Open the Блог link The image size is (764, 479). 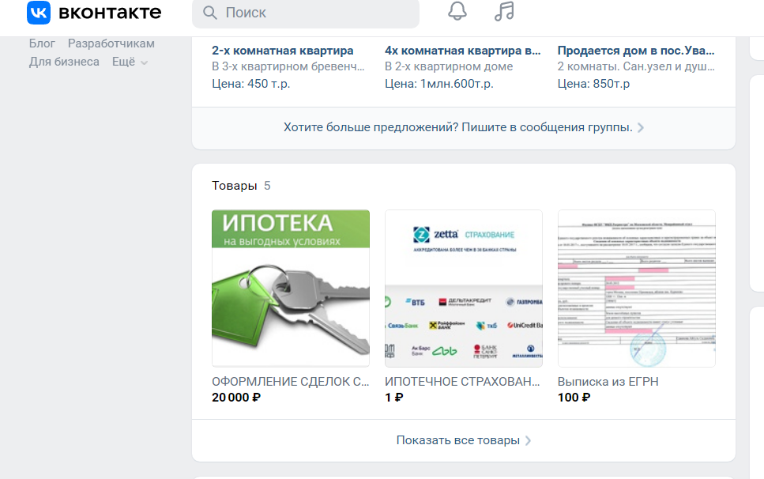(x=42, y=43)
